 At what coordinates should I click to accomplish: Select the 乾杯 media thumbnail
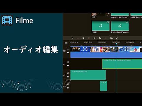pyautogui.click(x=101, y=14)
